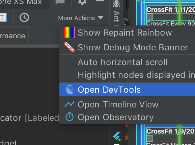
Task: Toggle Show Debug Mode Banner
Action: [x=133, y=47]
